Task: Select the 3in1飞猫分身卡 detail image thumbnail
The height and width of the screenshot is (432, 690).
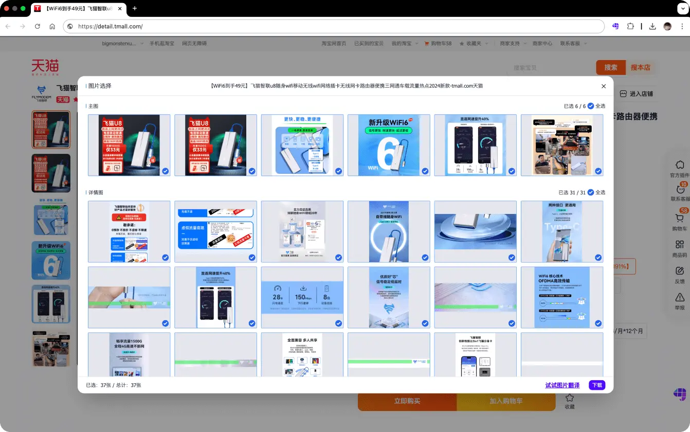Action: point(476,355)
